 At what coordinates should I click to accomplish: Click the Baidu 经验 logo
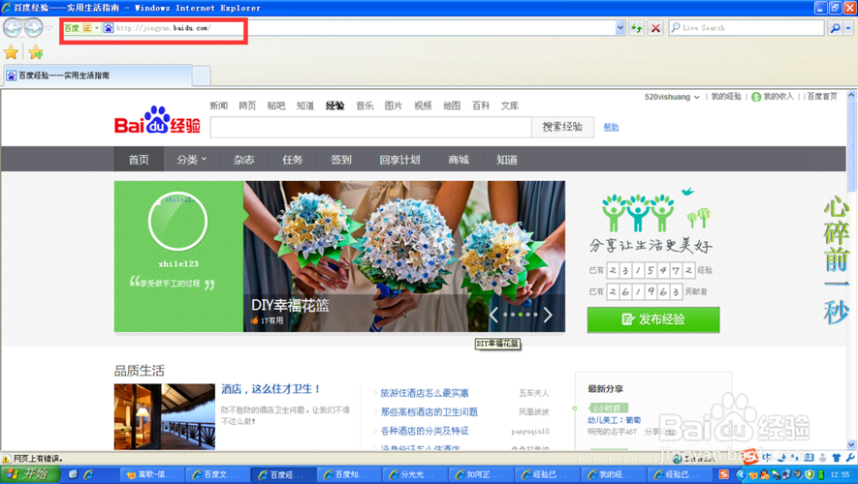[x=157, y=120]
